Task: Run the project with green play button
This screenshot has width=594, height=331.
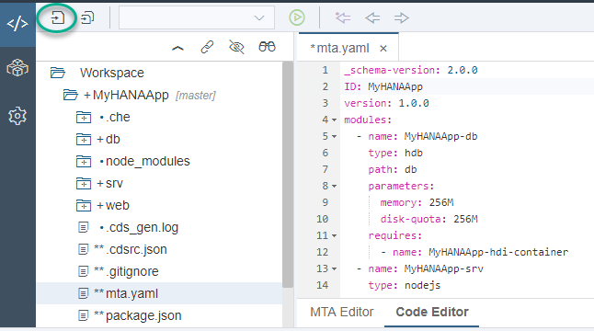Action: (x=297, y=17)
